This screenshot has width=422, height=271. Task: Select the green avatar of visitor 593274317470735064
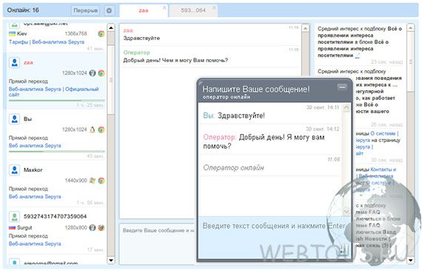(15, 216)
